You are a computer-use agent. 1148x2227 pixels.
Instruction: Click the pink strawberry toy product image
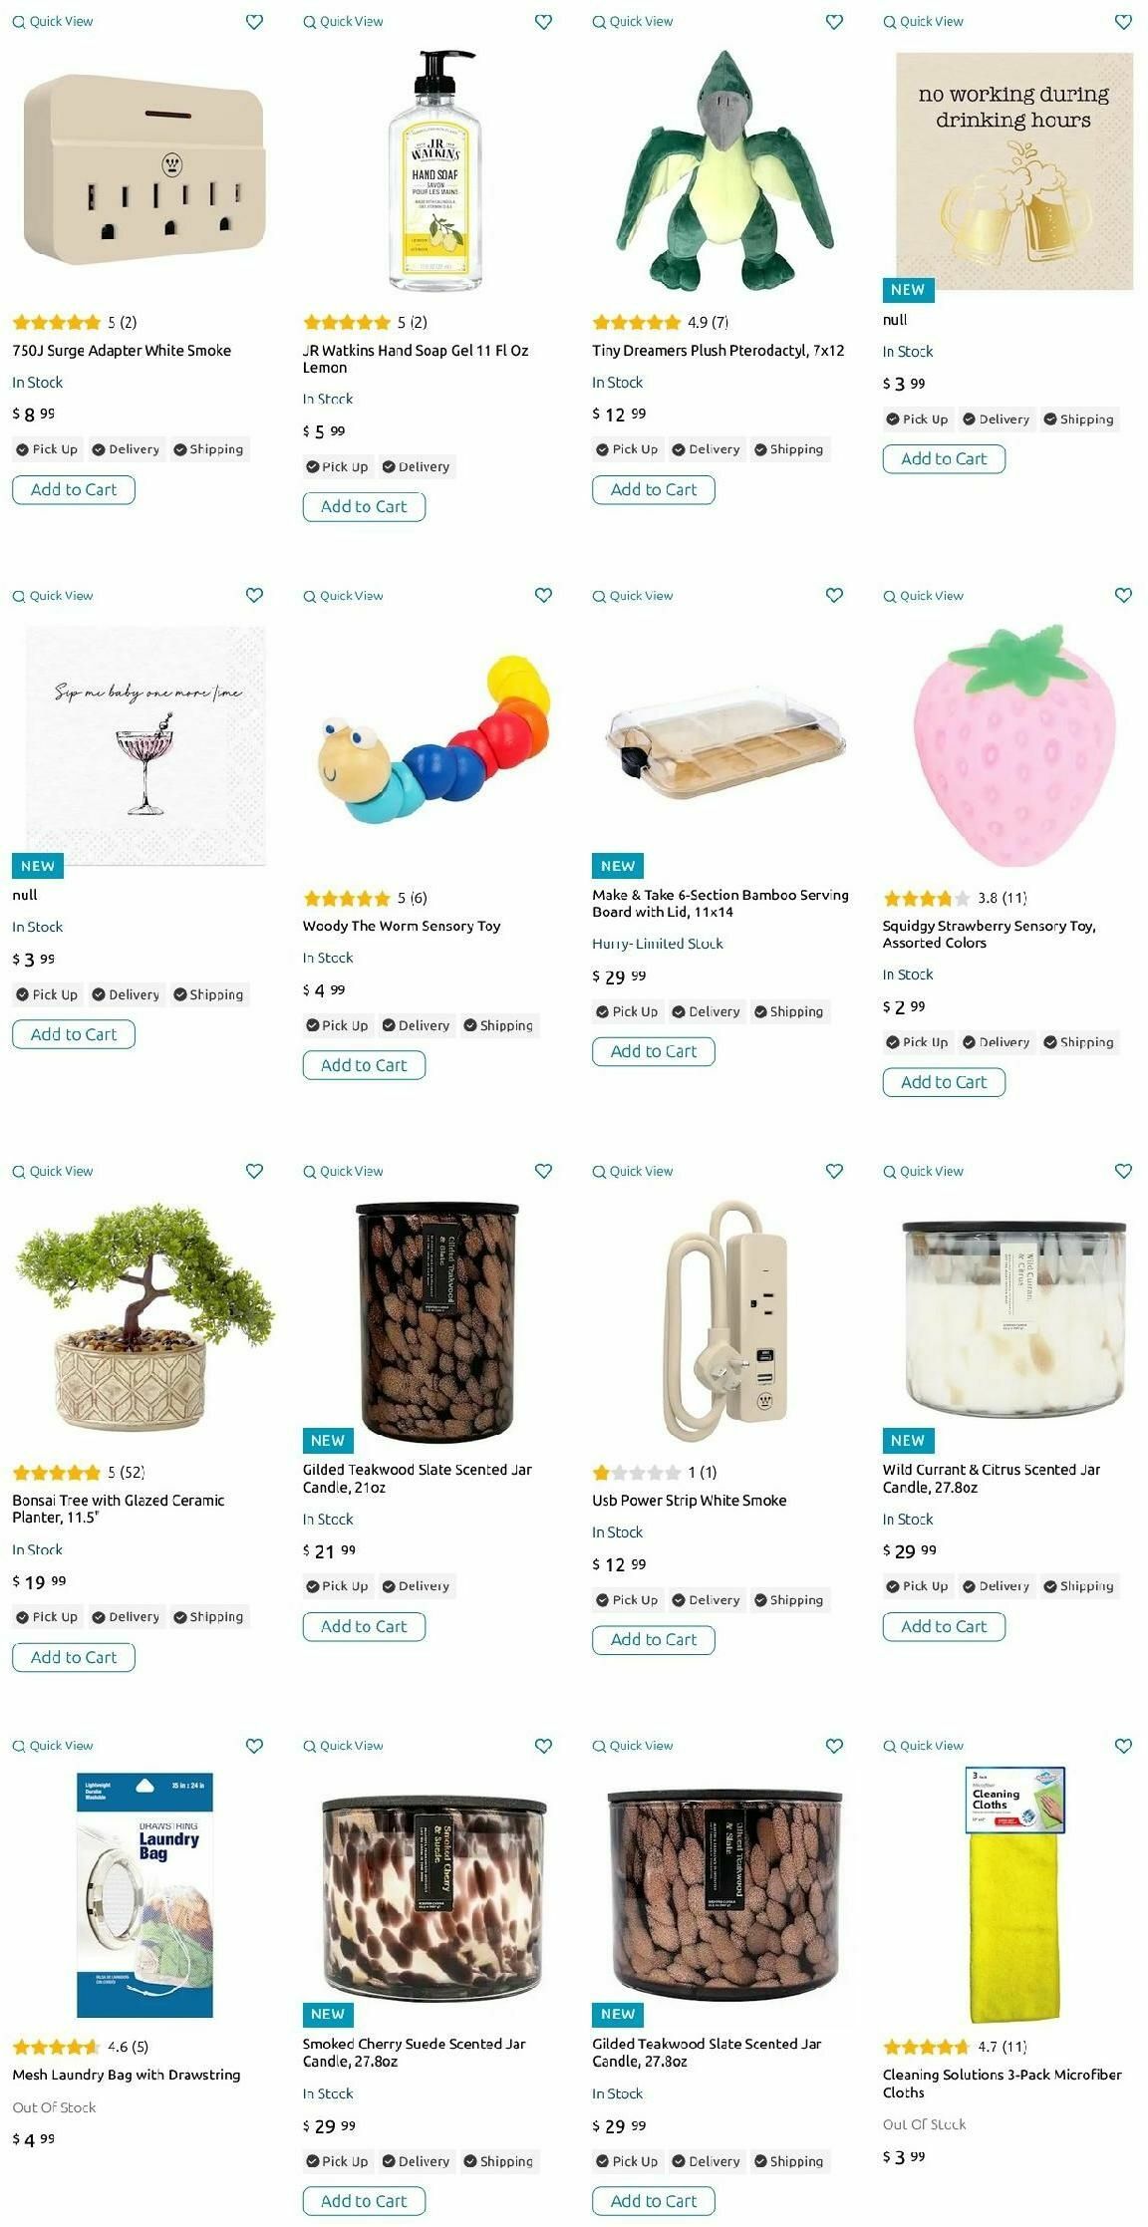click(x=1013, y=745)
